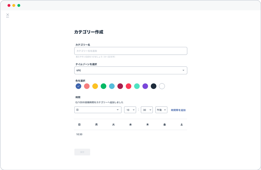
Task: Expand the hour dropdown showing 10
Action: [x=130, y=110]
